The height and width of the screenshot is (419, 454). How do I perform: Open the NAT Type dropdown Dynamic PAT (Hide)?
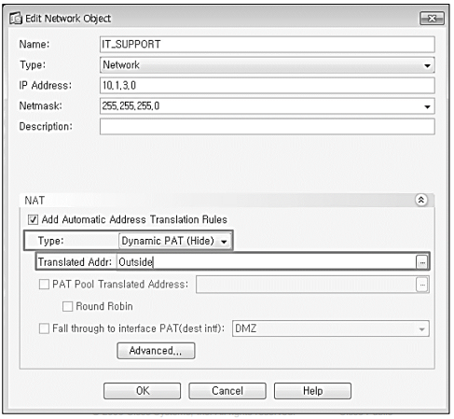[175, 241]
